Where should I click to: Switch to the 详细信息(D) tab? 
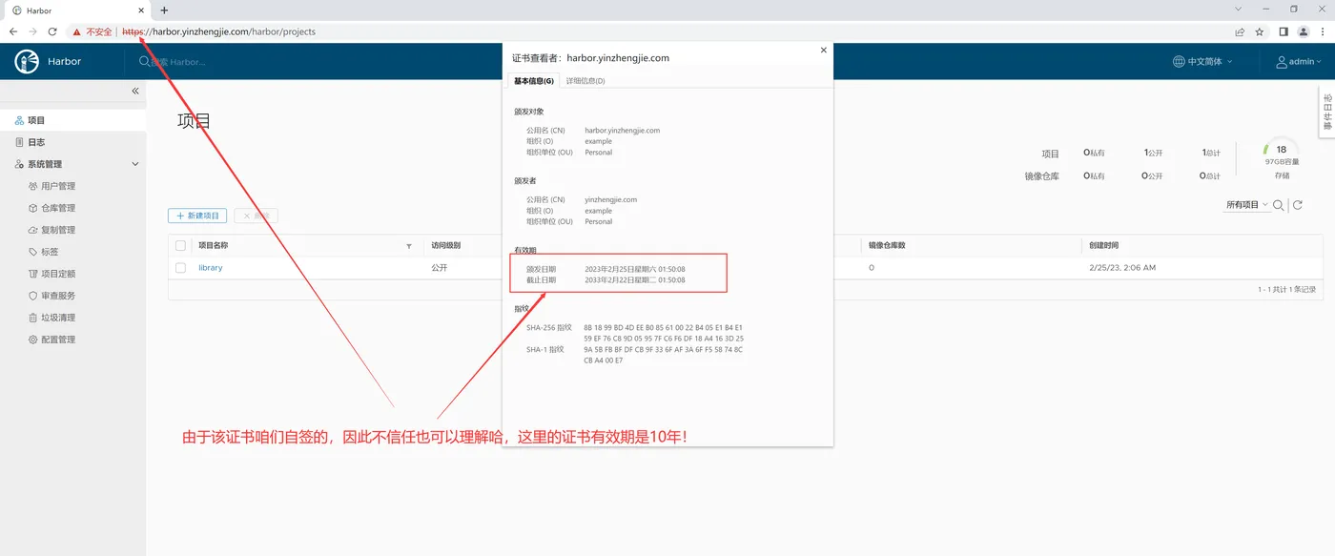585,81
